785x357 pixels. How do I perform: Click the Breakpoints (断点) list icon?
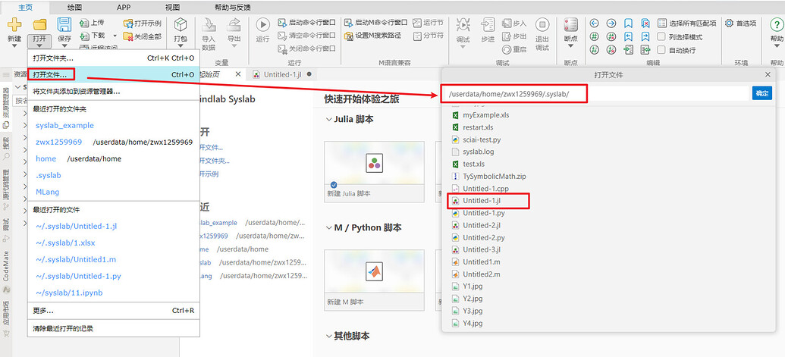(570, 24)
